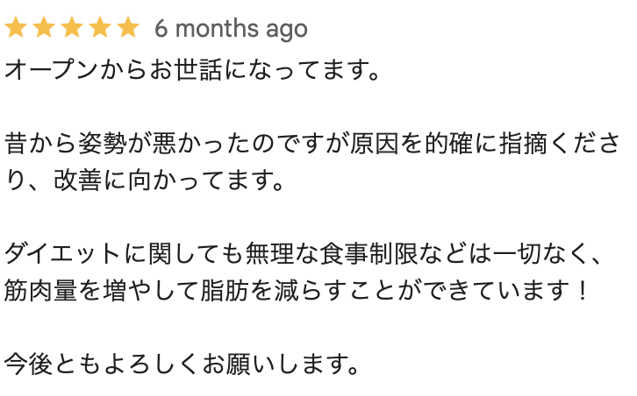Viewport: 637px width, 396px height.
Task: Click the "6 months ago" timestamp
Action: [x=231, y=29]
